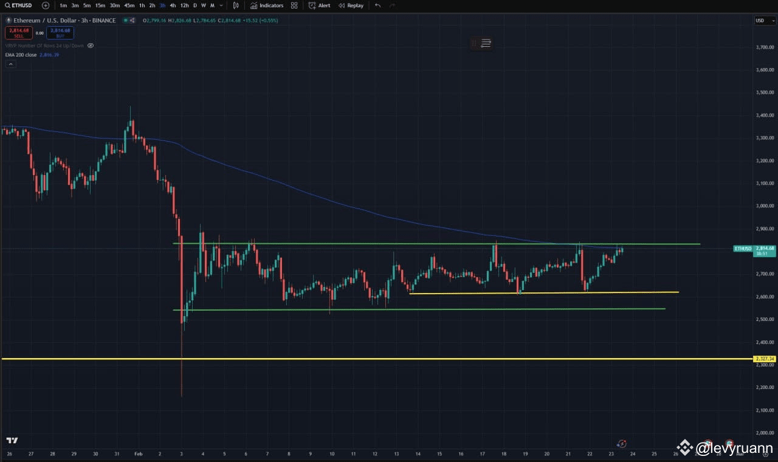Select the 1m timeframe
This screenshot has width=778, height=462.
coord(63,5)
